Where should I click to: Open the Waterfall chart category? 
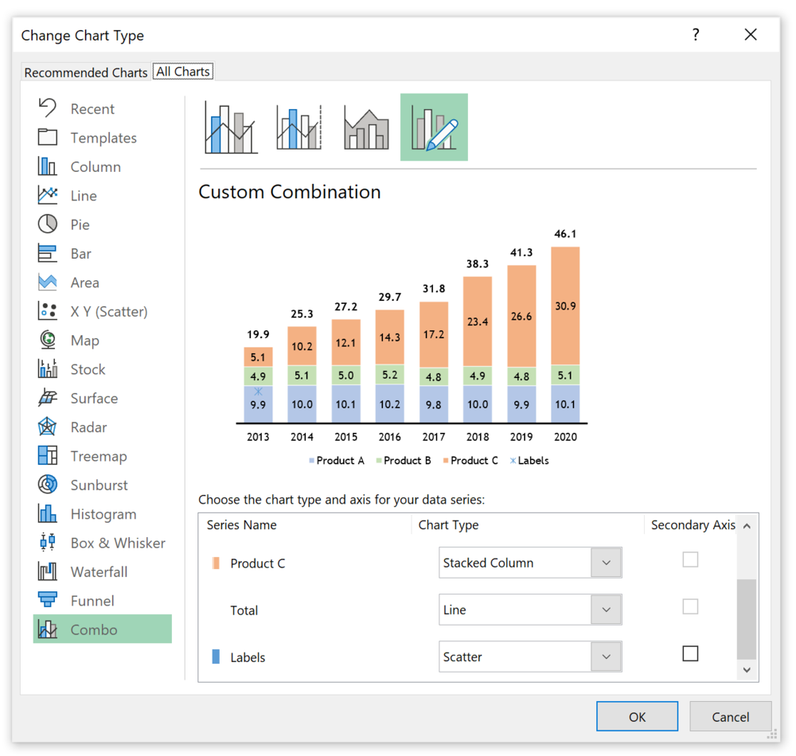point(95,571)
